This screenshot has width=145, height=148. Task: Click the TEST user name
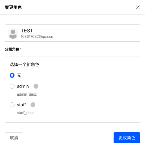pos(27,31)
